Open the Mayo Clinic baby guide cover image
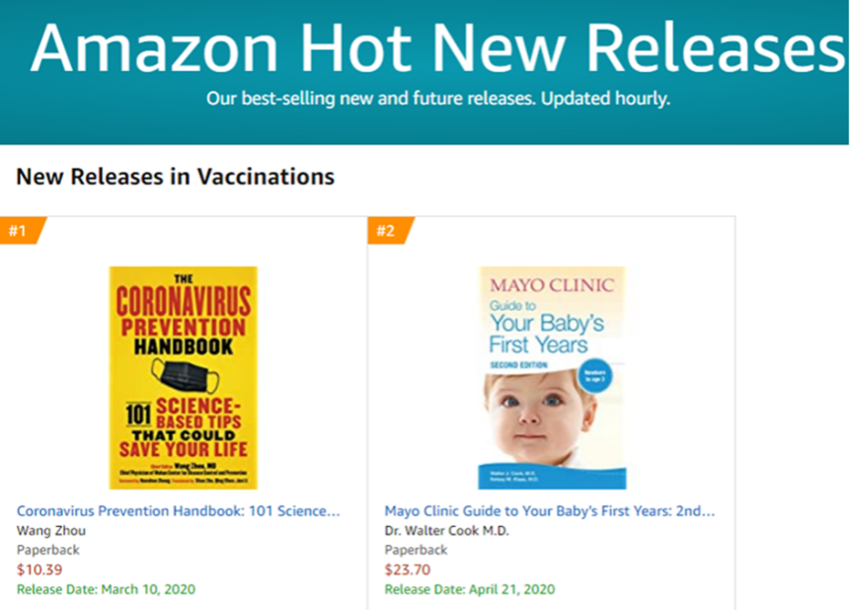 [x=552, y=377]
